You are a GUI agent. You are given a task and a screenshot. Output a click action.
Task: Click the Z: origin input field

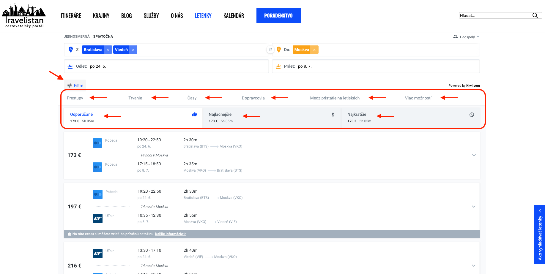tap(166, 50)
